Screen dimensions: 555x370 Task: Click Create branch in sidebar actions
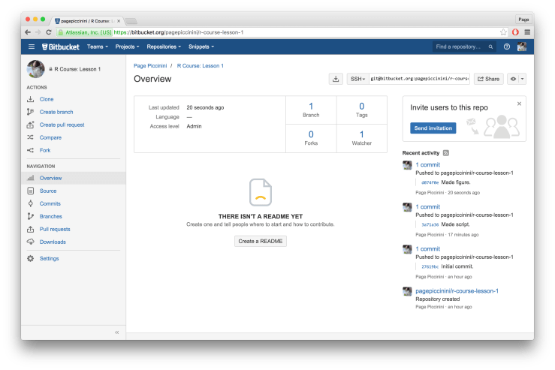pyautogui.click(x=57, y=112)
